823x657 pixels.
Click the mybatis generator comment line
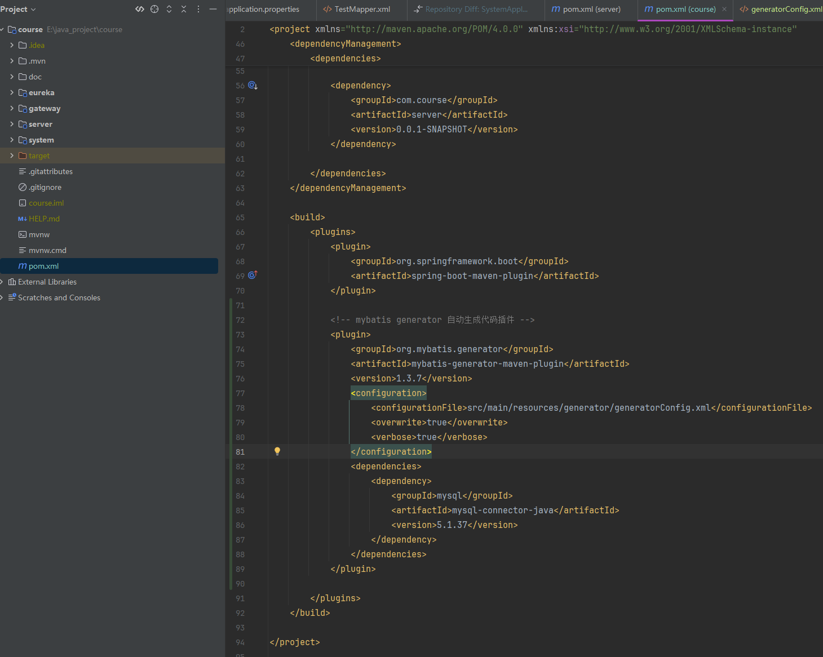click(x=432, y=320)
